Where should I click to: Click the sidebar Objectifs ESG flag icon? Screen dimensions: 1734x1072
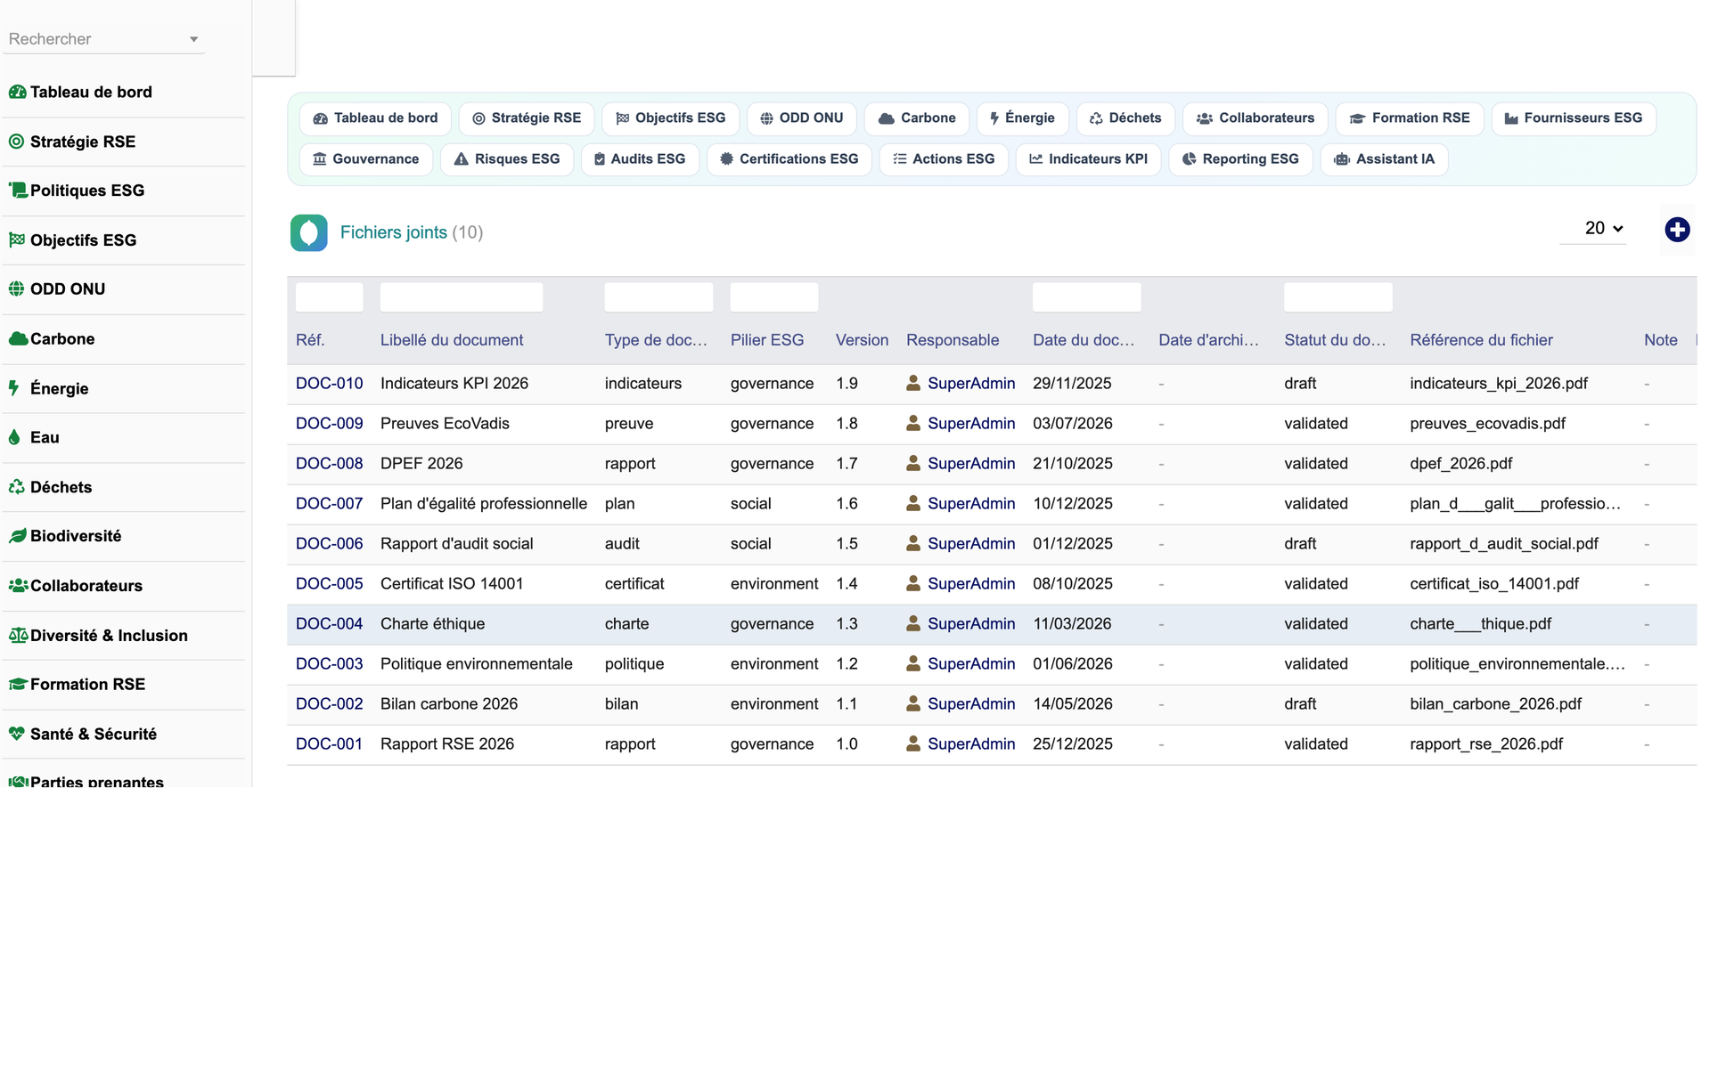click(x=17, y=240)
